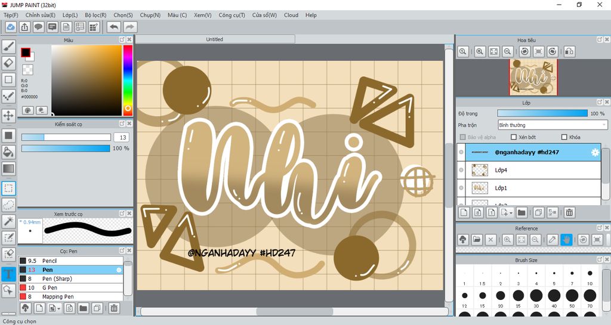Open settings gear of the Pen brush
The height and width of the screenshot is (325, 611).
tap(119, 270)
